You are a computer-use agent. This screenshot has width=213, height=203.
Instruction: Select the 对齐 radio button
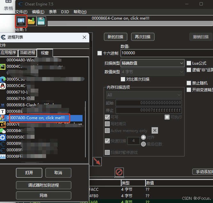144,137
